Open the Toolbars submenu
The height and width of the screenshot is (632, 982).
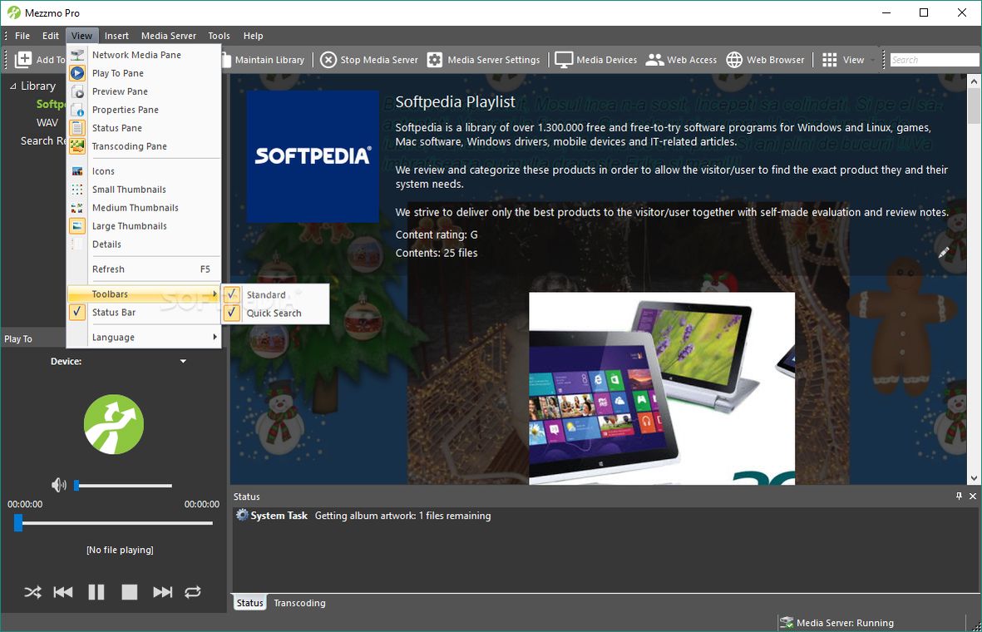tap(144, 294)
